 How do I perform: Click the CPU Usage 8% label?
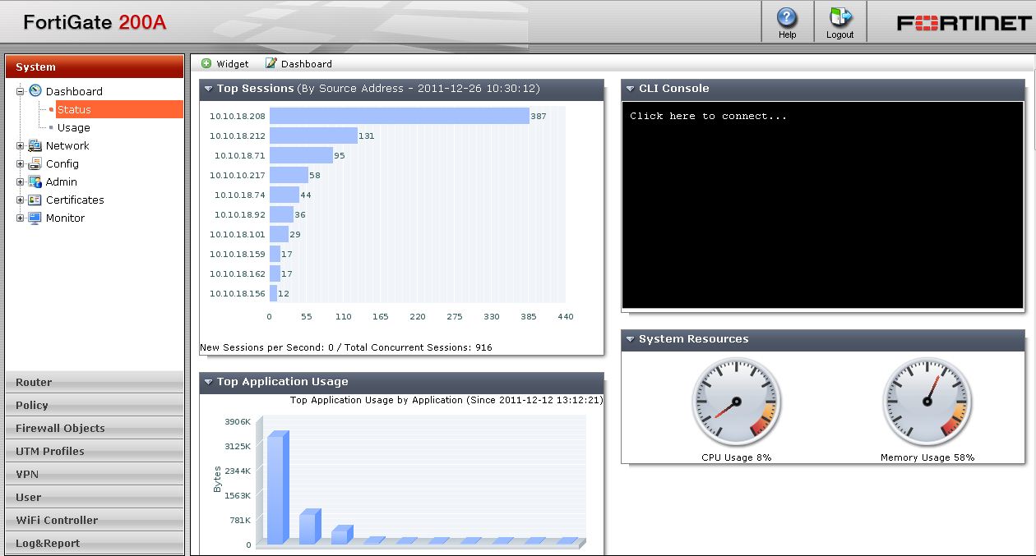[x=736, y=457]
